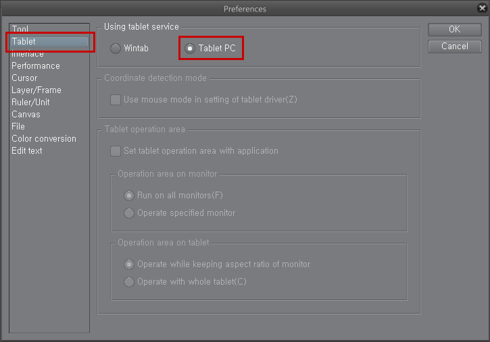Enable mouse mode in tablet driver setting
The width and height of the screenshot is (490, 342).
pos(116,100)
